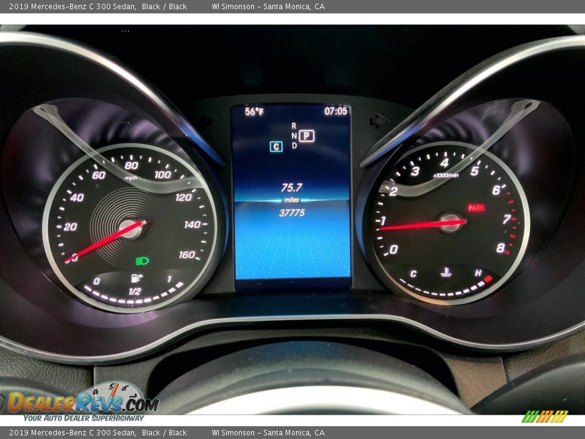Click the top '2019 Mercedes-Benz C 300 Sedan' caption
585x439 pixels.
[72, 6]
